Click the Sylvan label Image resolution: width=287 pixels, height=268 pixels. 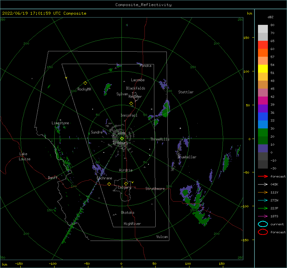(122, 94)
